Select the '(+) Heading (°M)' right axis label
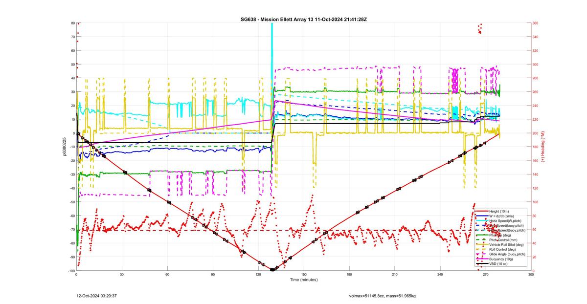The image size is (587, 304). point(542,147)
